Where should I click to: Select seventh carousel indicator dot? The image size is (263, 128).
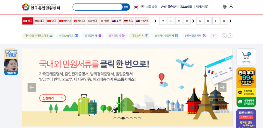point(139,118)
